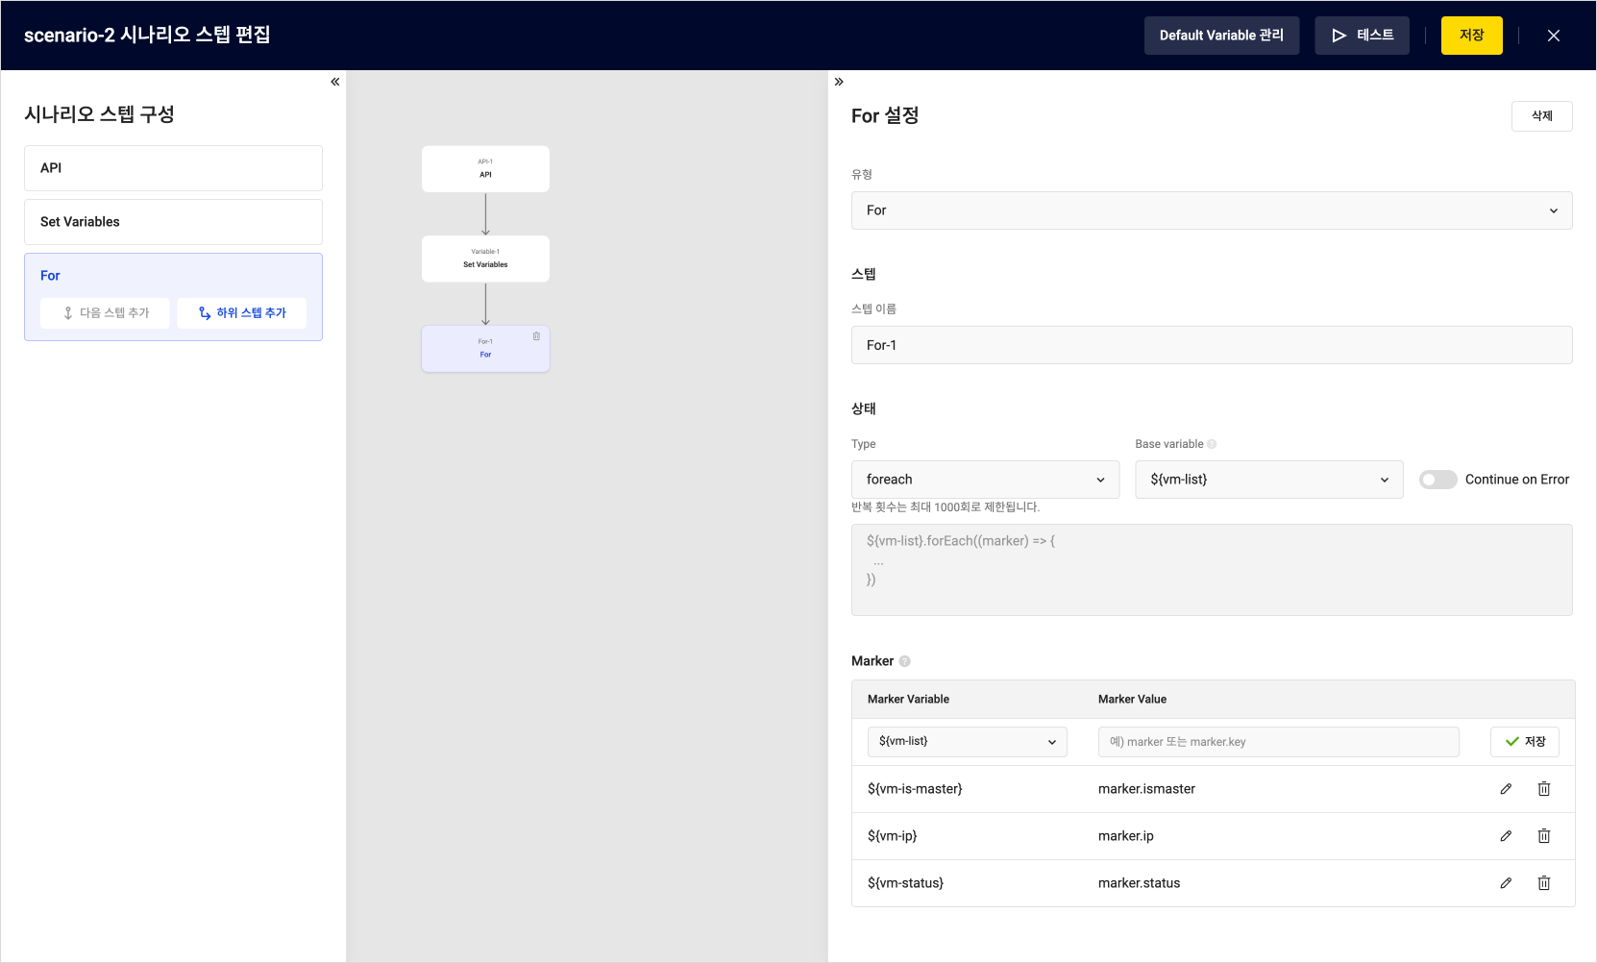Delete the ${vm-is-master} marker row

[x=1544, y=789]
